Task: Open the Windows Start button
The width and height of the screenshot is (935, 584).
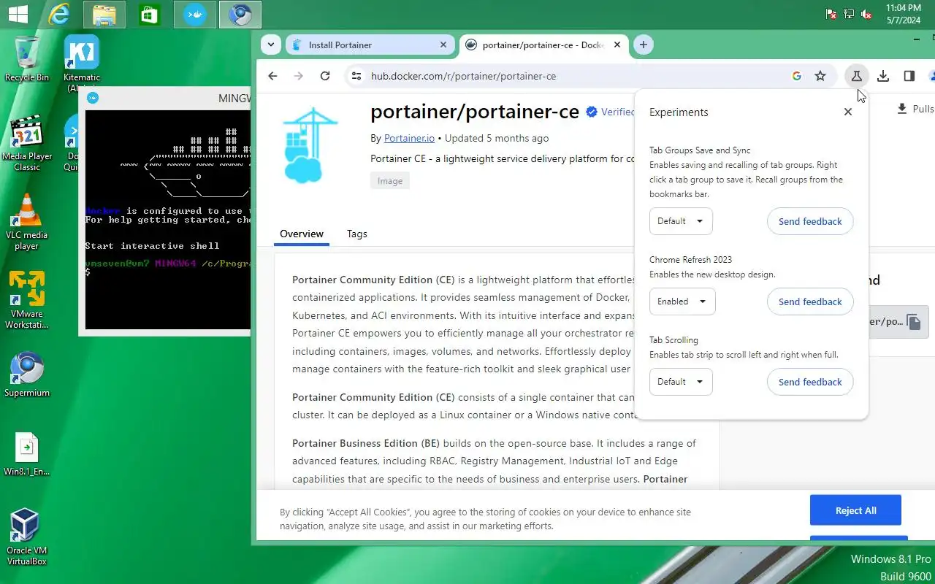Action: [18, 14]
